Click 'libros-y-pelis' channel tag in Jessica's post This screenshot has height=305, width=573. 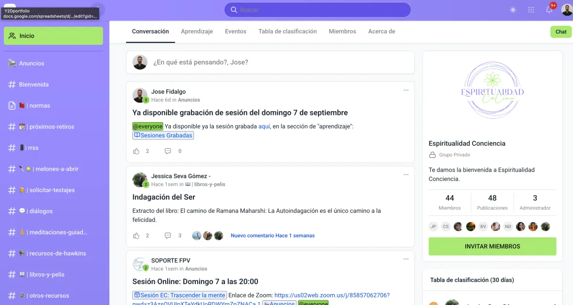[205, 184]
